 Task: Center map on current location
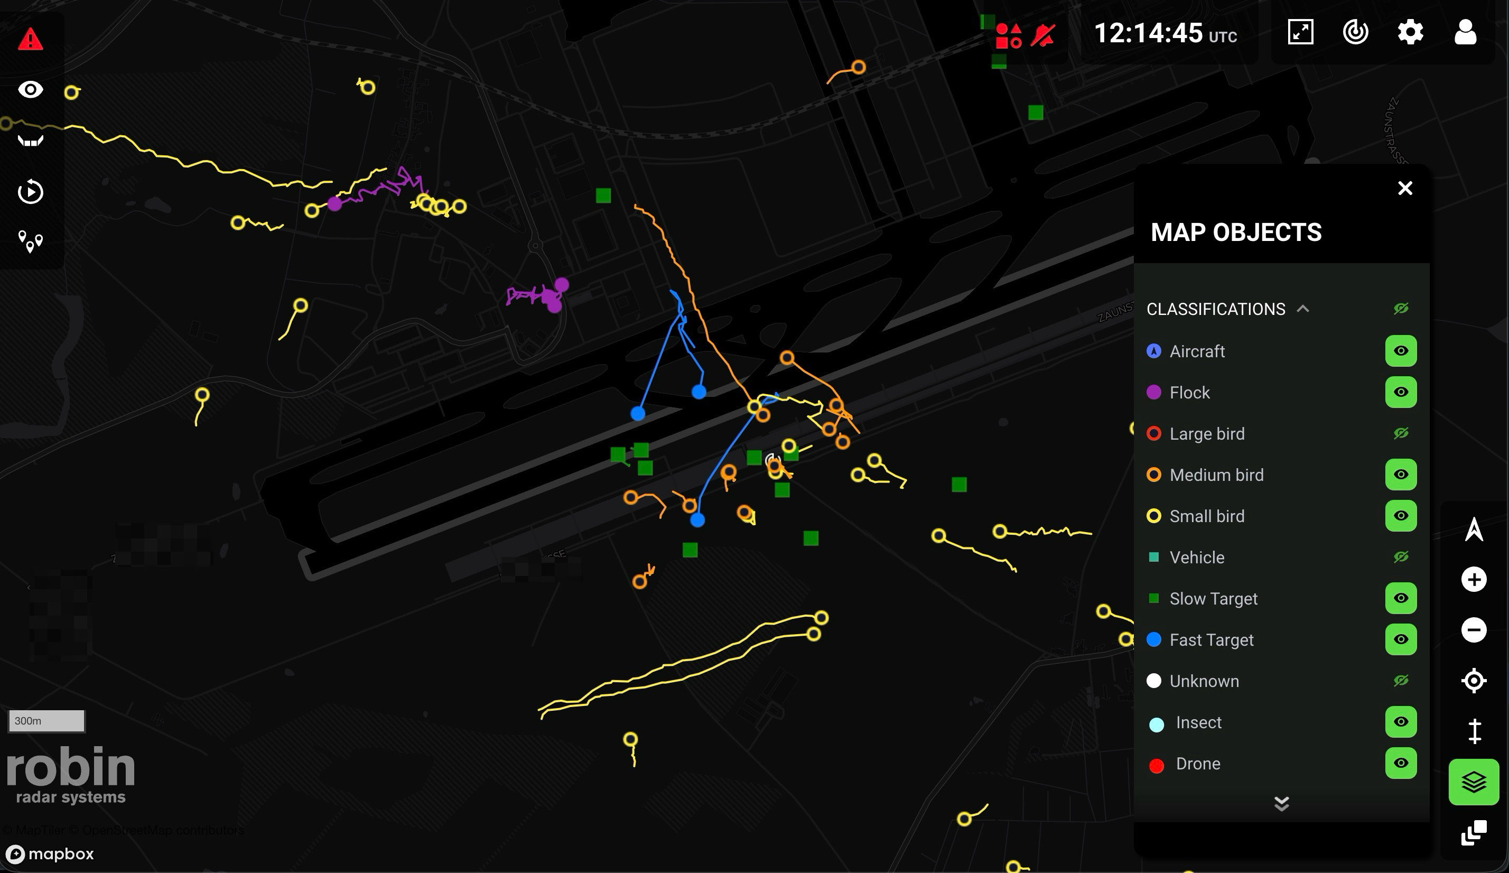[x=1474, y=680]
